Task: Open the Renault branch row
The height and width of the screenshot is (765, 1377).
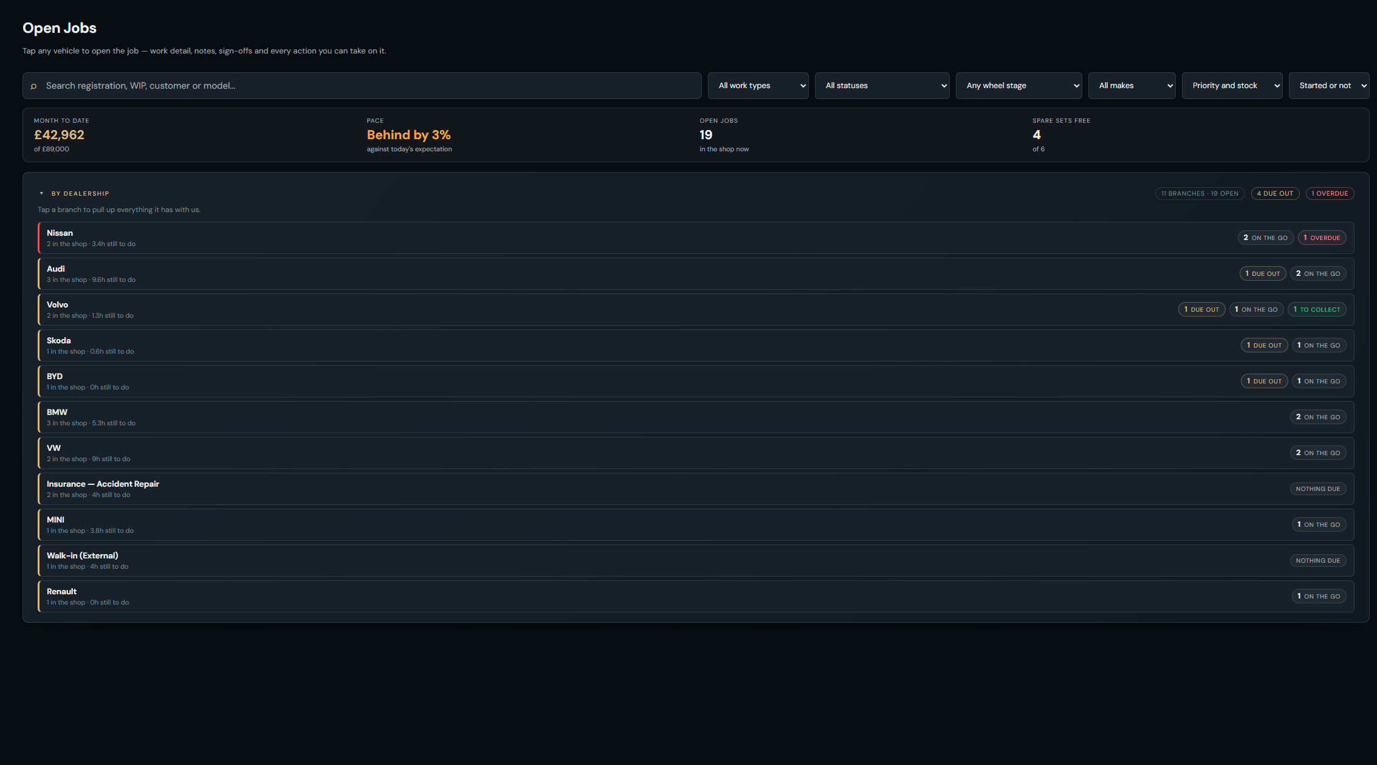Action: (696, 596)
